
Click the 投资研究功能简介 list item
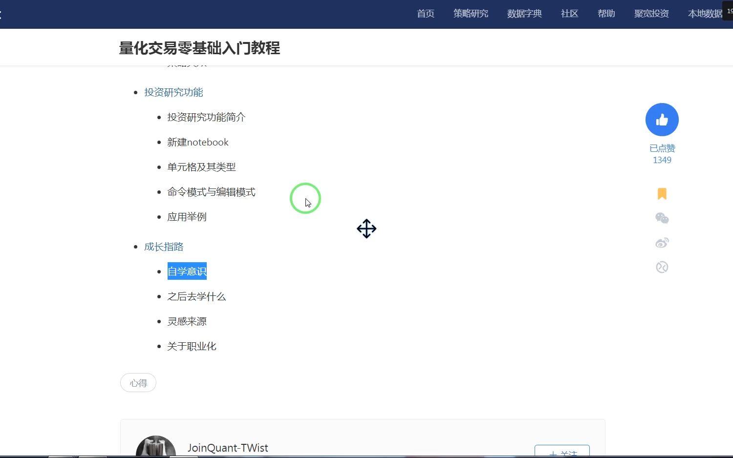pyautogui.click(x=206, y=117)
